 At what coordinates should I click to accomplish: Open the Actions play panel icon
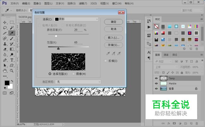click(149, 27)
